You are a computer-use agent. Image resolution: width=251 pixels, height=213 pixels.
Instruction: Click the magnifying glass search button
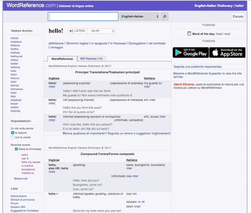pyautogui.click(x=165, y=17)
